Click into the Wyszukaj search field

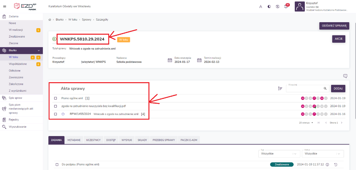(304, 89)
